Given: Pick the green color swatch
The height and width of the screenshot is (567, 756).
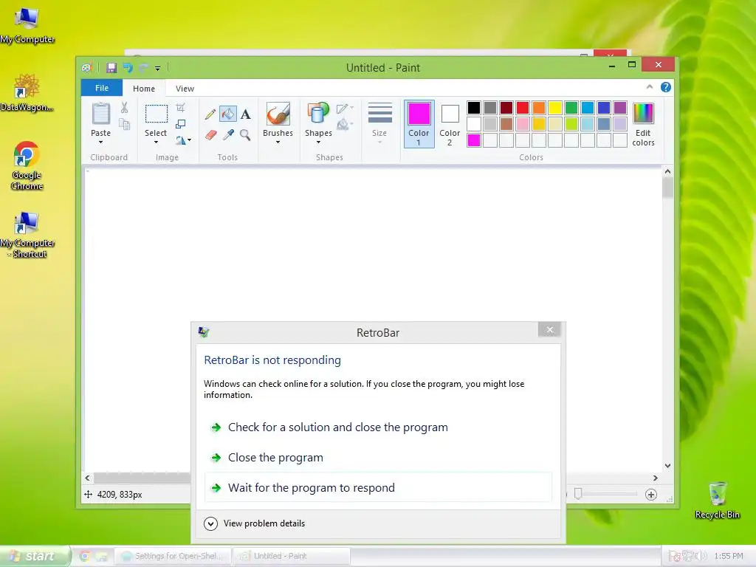Looking at the screenshot, I should point(571,108).
